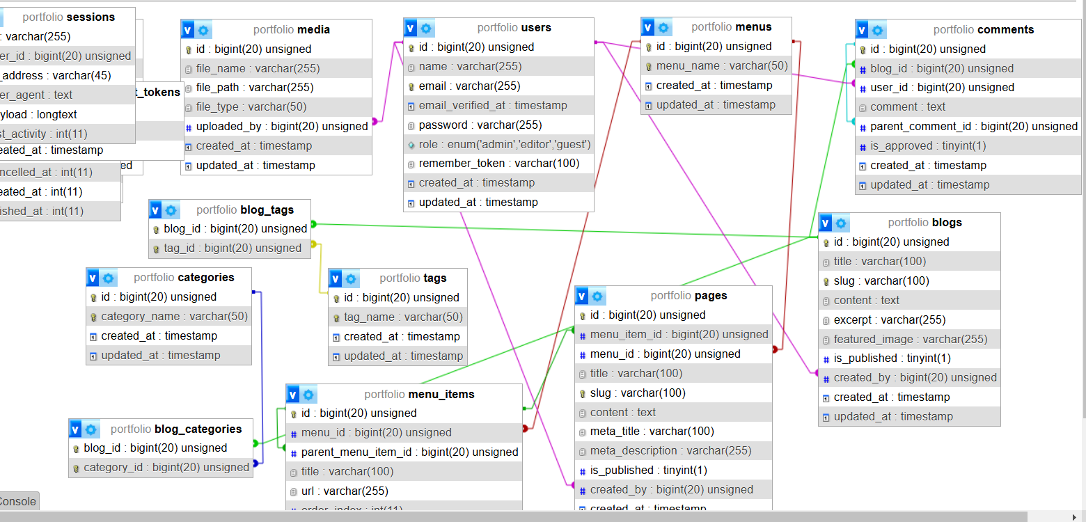Collapse the users table columns
The height and width of the screenshot is (522, 1086).
click(411, 29)
